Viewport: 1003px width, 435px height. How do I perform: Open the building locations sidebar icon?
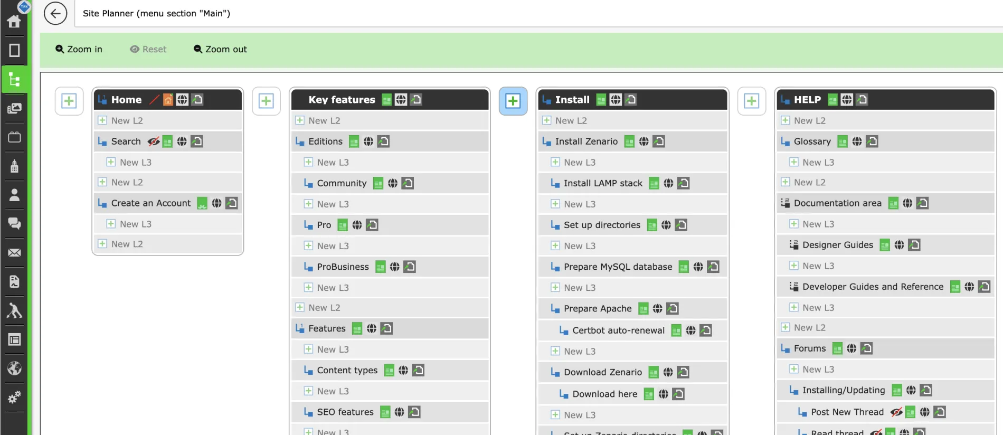click(x=14, y=166)
